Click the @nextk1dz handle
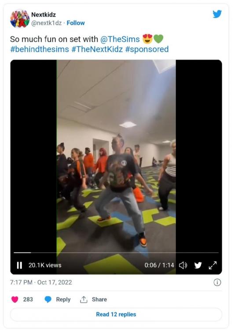This screenshot has height=330, width=234. 46,23
